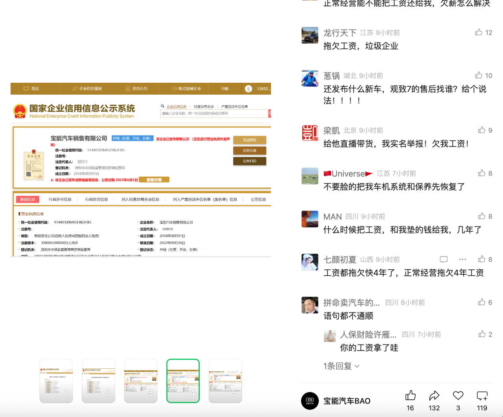Jump to image thumbnail 3
This screenshot has height=417, width=503.
click(141, 381)
